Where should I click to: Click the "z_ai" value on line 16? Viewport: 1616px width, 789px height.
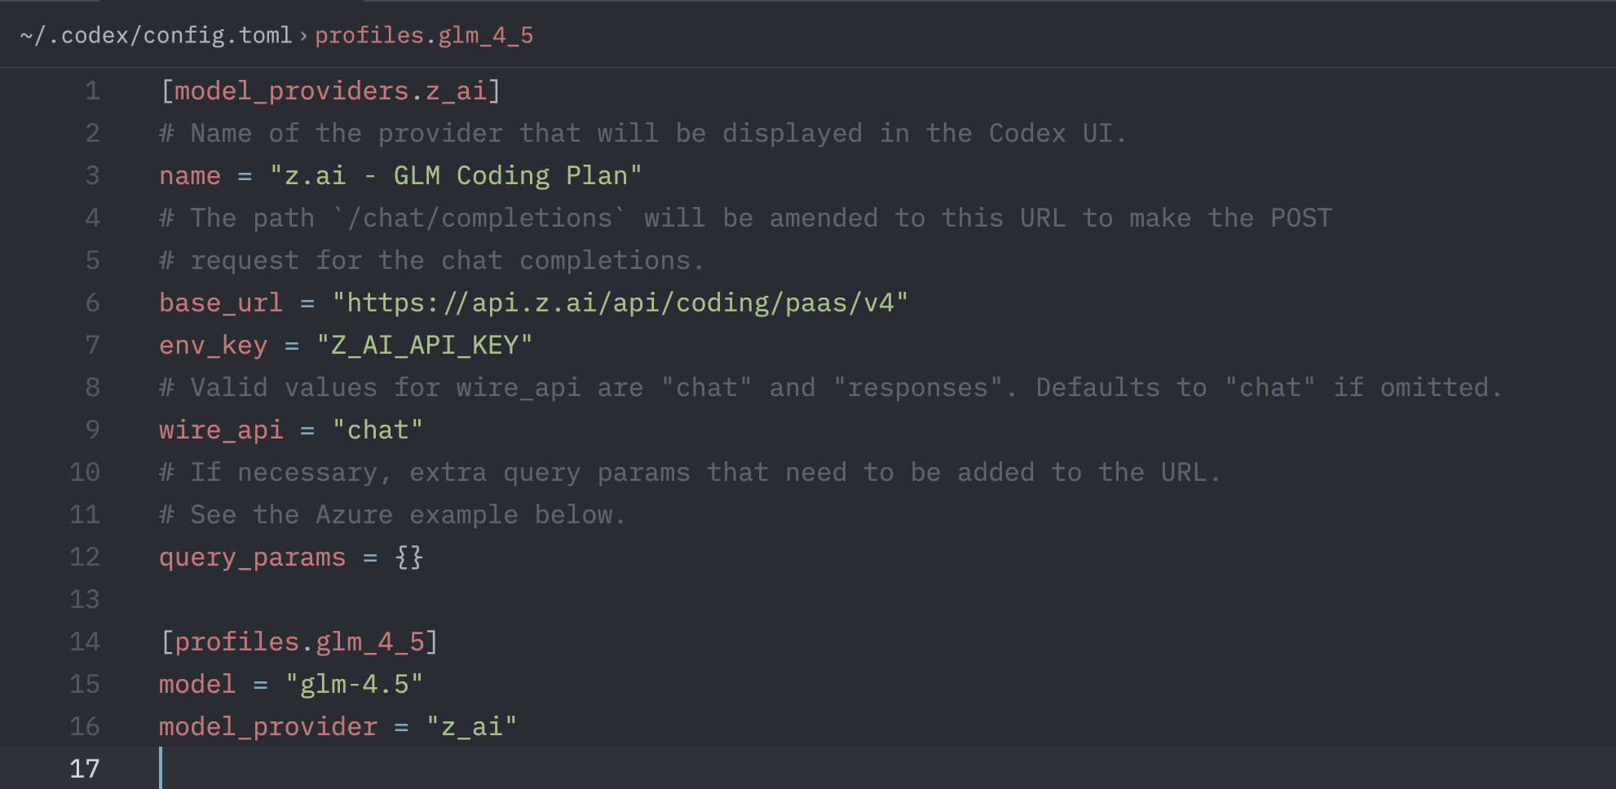point(471,726)
